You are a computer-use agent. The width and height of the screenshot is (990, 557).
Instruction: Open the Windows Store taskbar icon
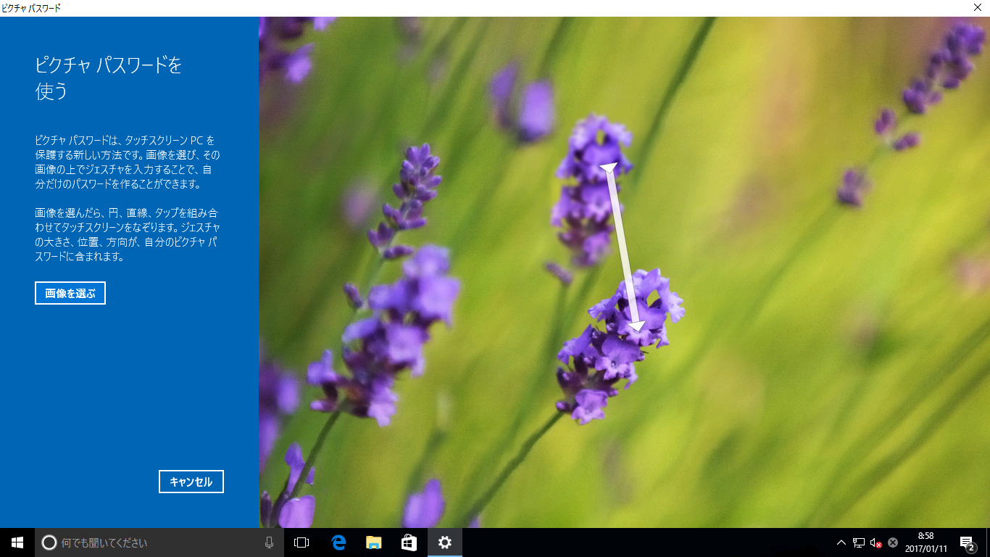(x=409, y=542)
